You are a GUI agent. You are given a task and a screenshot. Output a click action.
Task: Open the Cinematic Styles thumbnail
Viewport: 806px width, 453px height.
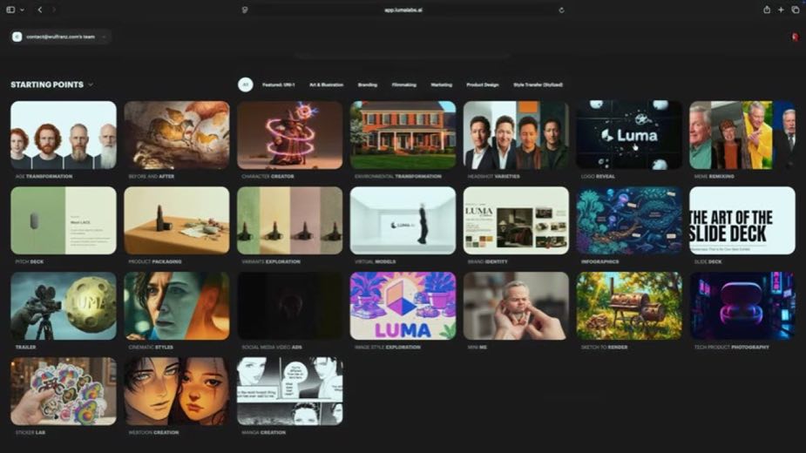[177, 306]
